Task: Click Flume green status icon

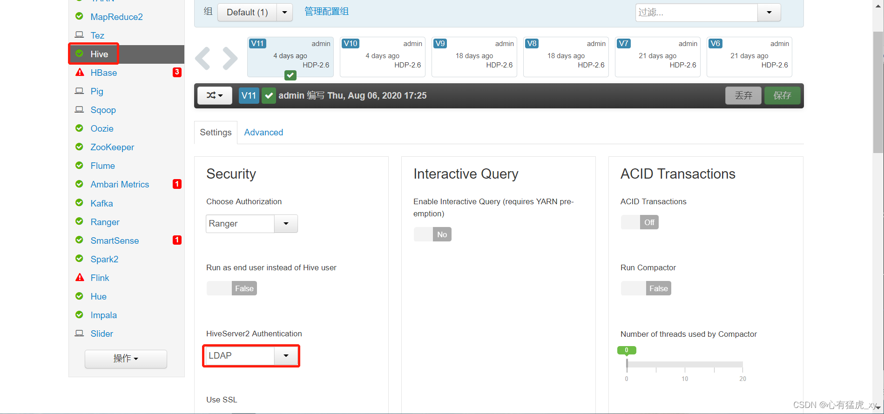Action: click(79, 165)
